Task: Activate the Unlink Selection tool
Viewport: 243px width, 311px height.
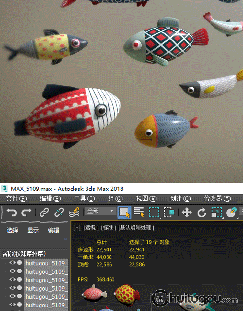Action: 59,213
